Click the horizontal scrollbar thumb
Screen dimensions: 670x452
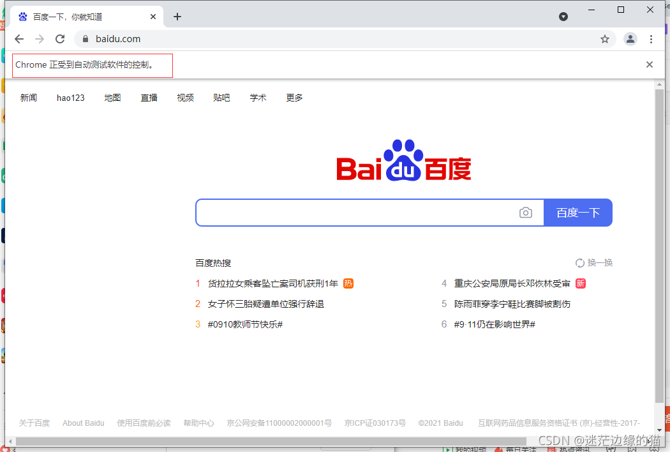coord(271,441)
